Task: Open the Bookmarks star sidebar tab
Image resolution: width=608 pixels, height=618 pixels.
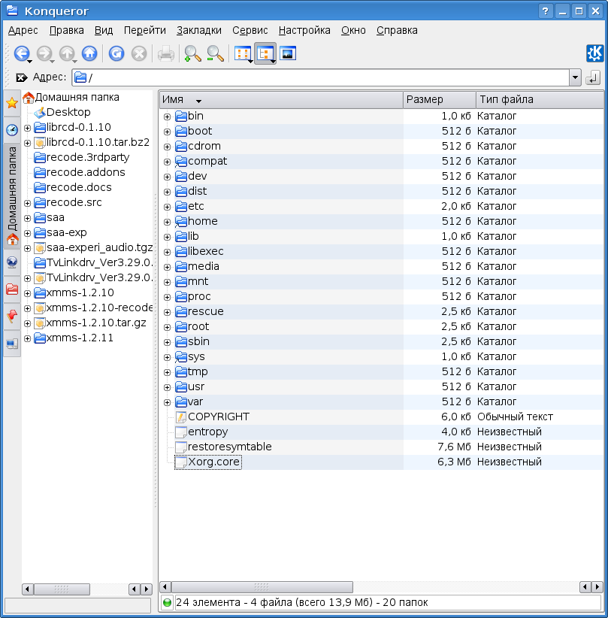Action: point(12,103)
